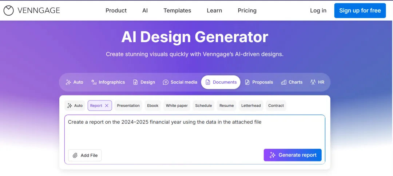This screenshot has height=176, width=393.
Task: Choose the Presentation document type
Action: point(128,106)
